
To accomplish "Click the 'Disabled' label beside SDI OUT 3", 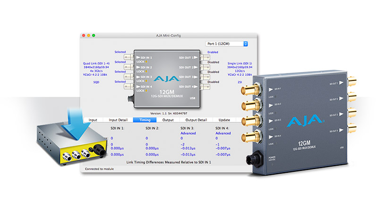I will pos(214,72).
